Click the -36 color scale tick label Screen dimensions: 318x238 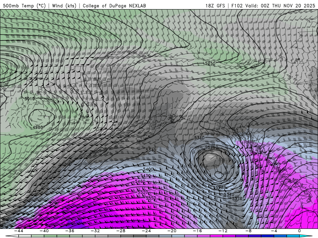pos(70,231)
